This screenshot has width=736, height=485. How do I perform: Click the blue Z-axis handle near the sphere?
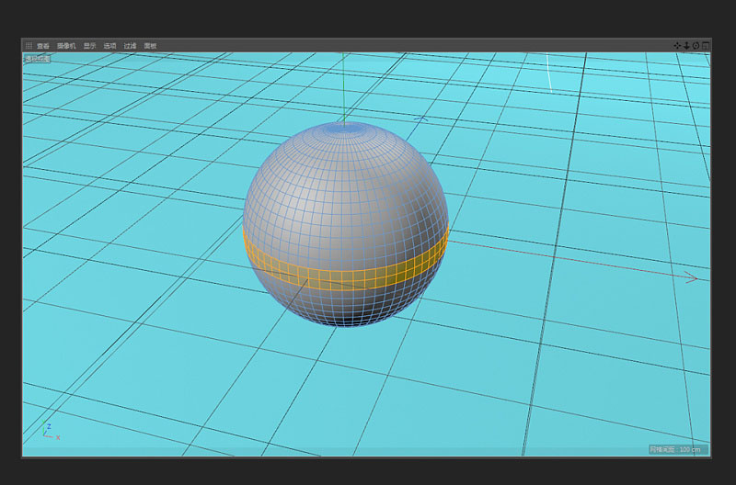click(421, 119)
